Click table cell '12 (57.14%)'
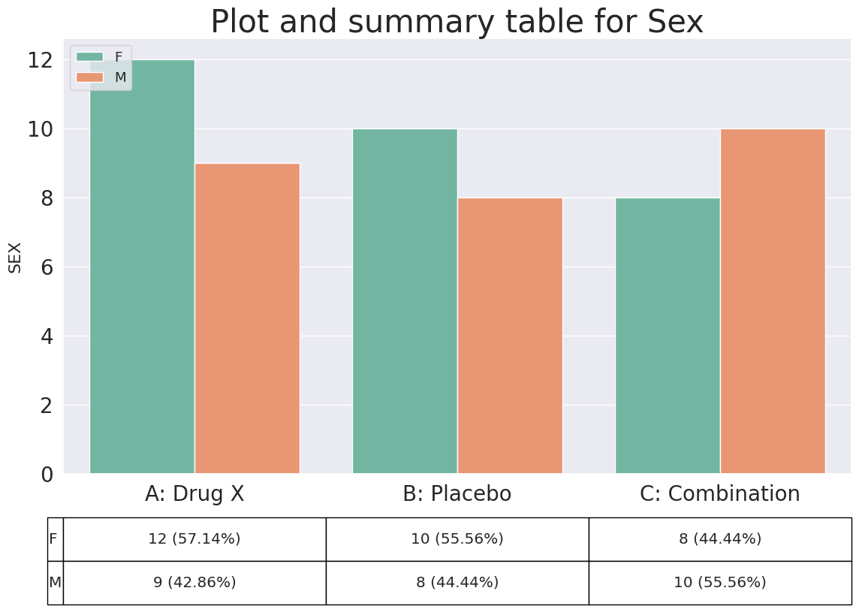Image resolution: width=859 pixels, height=612 pixels. tap(194, 539)
